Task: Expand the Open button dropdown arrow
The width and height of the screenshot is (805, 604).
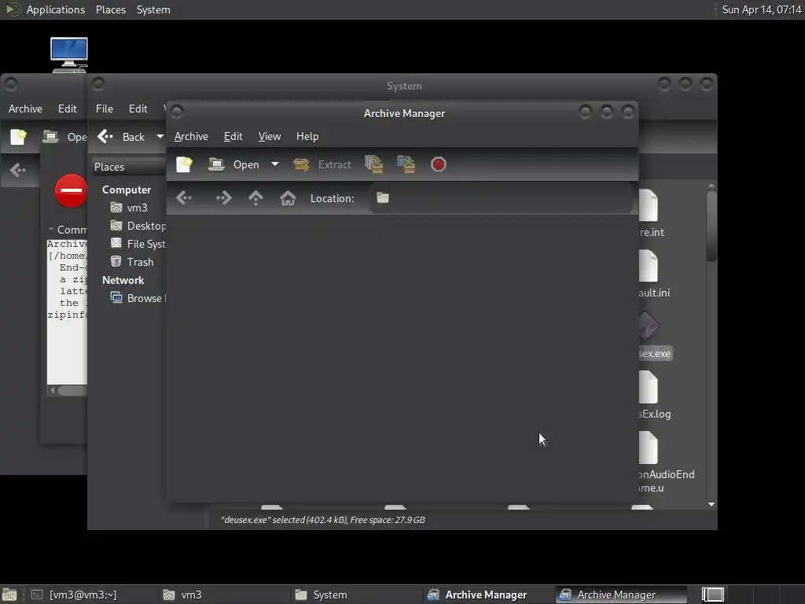Action: point(275,164)
